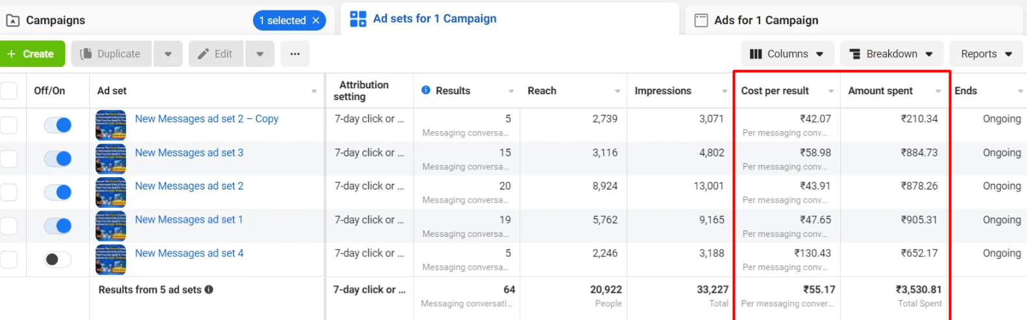
Task: Expand the Duplicate options arrow
Action: [x=168, y=54]
